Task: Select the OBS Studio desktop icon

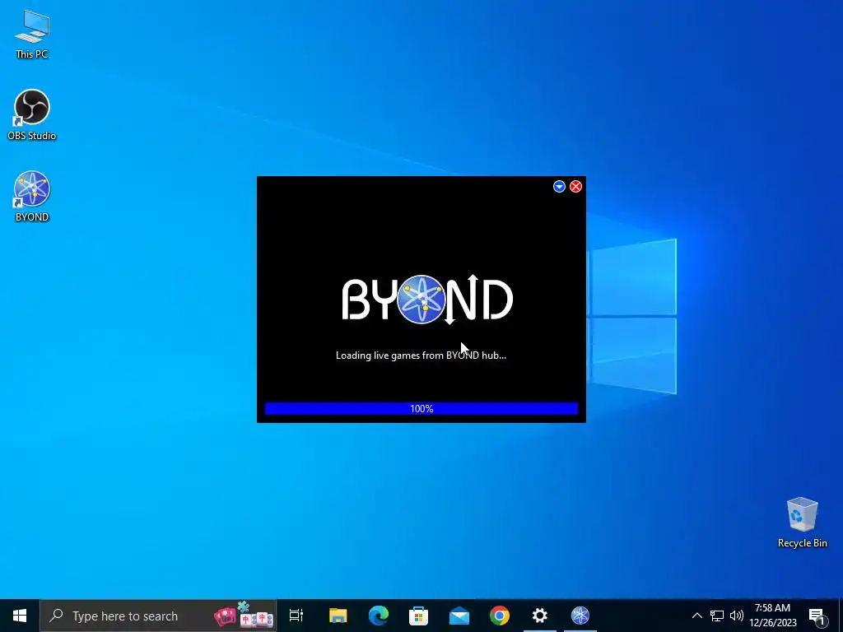Action: (32, 114)
